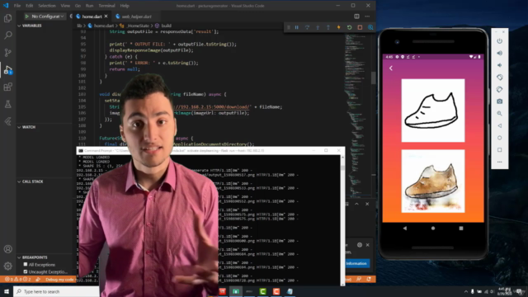Tap the generated colored shoe image

433,181
